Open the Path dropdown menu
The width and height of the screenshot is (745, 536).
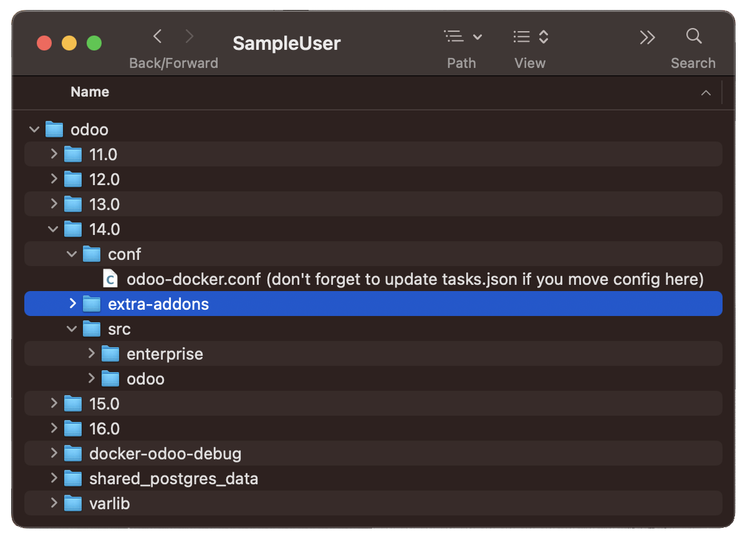pos(463,37)
